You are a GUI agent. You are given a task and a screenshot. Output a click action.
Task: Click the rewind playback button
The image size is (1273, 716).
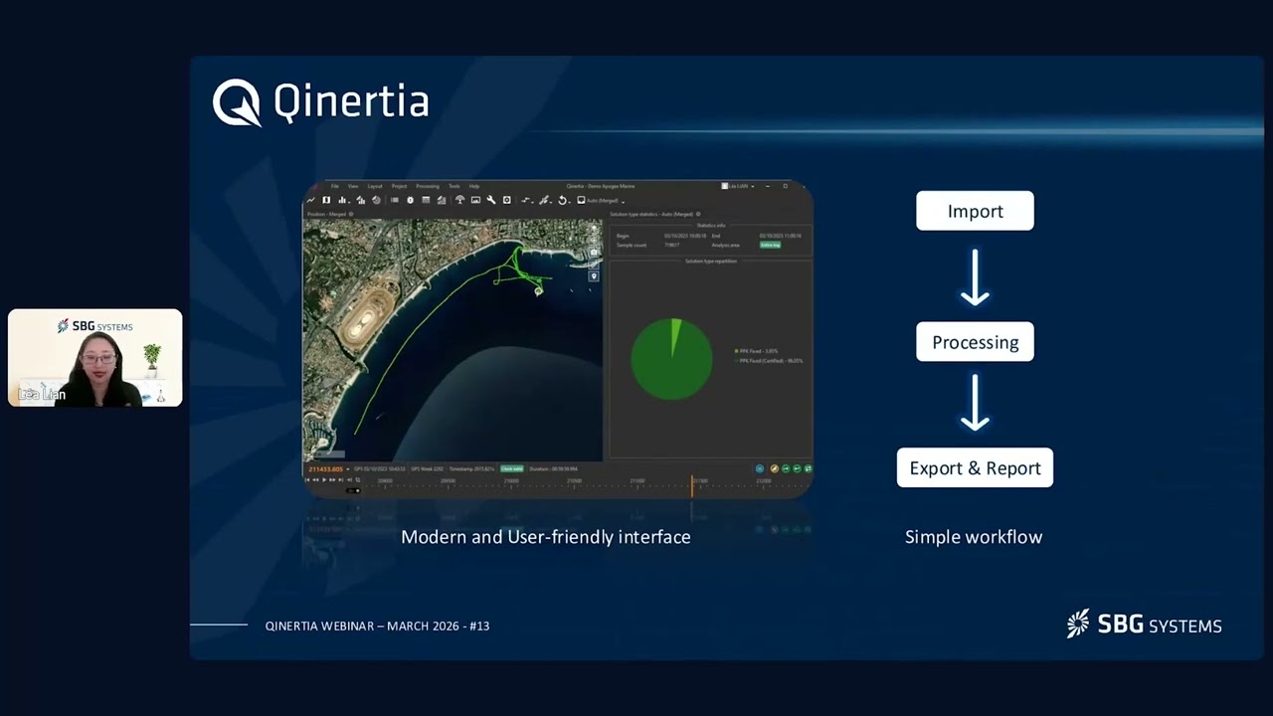point(315,479)
